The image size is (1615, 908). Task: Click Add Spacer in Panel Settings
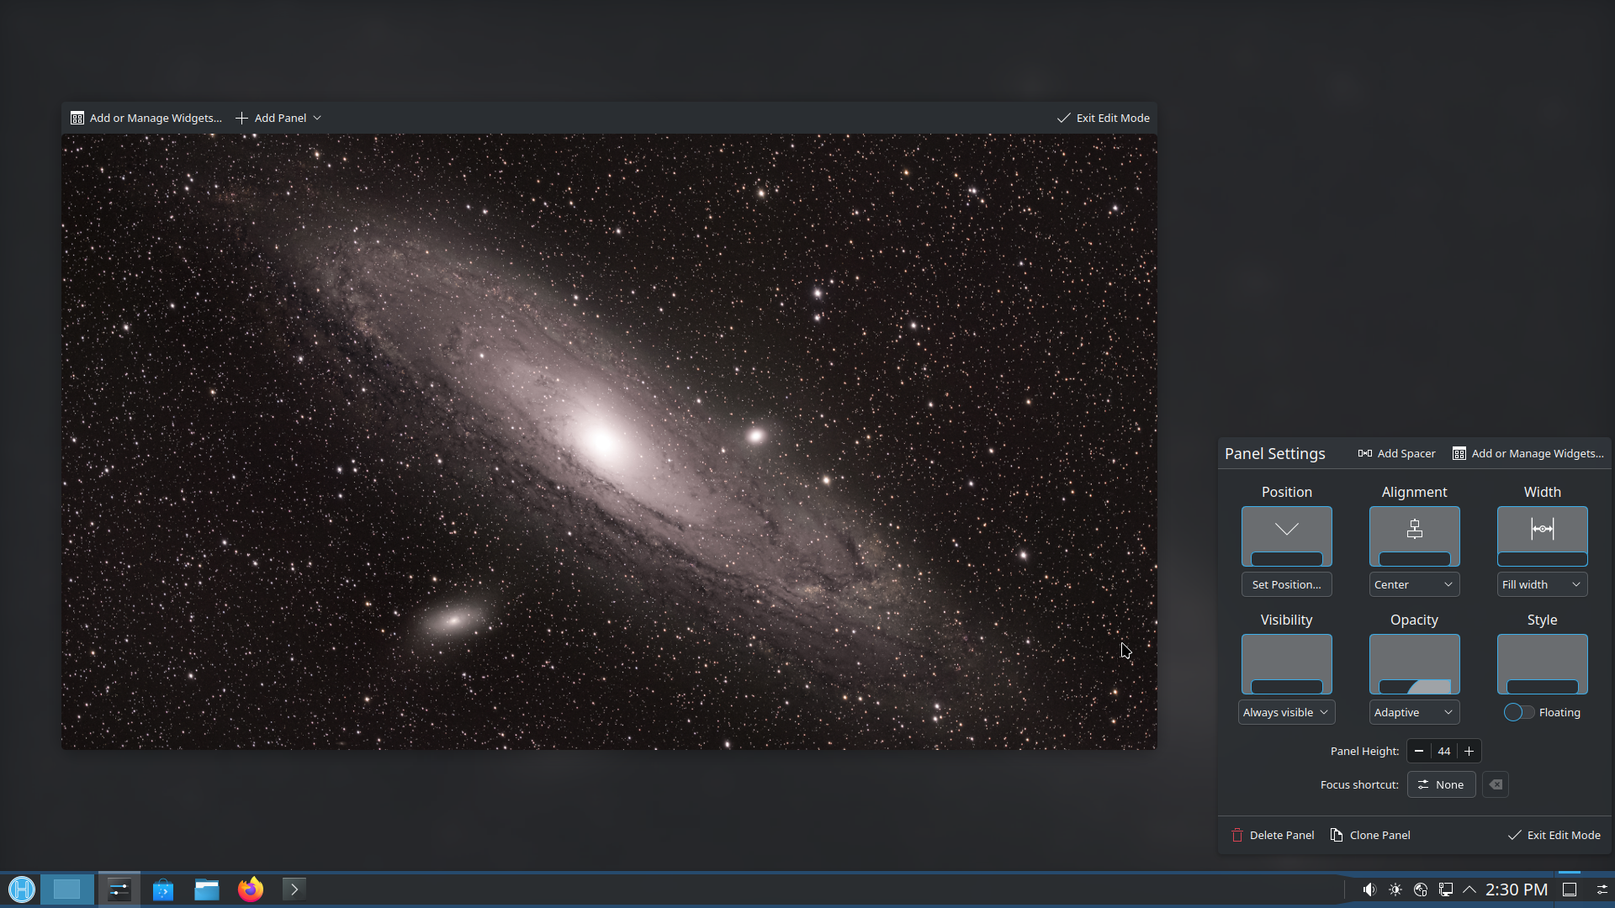coord(1397,454)
